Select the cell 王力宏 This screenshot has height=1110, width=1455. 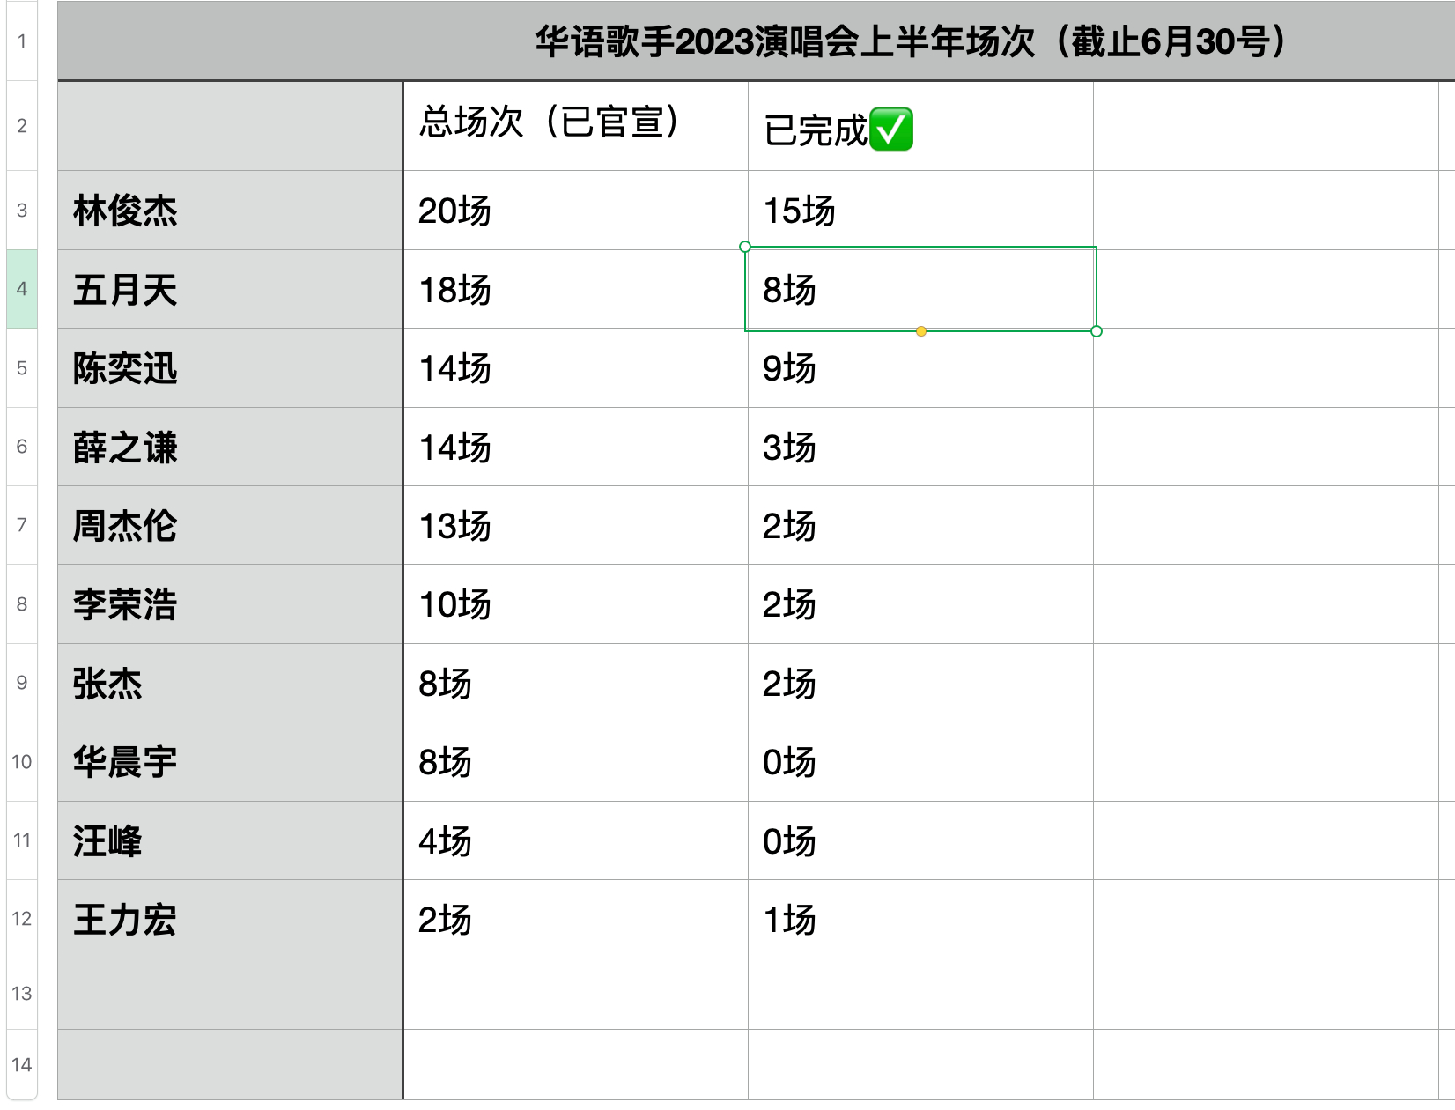(x=230, y=919)
